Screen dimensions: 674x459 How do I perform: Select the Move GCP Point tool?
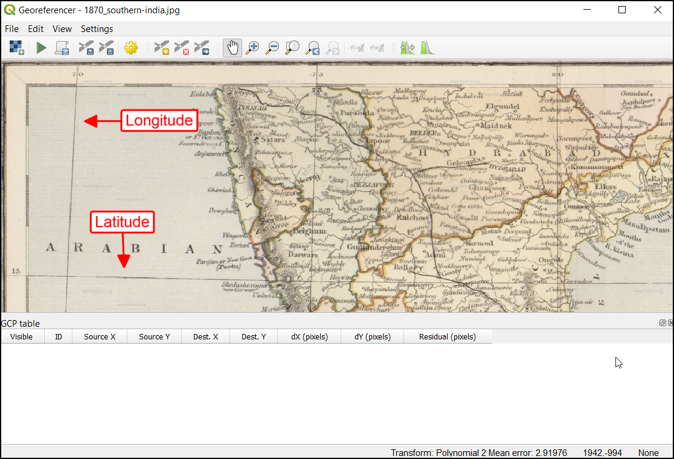(202, 48)
